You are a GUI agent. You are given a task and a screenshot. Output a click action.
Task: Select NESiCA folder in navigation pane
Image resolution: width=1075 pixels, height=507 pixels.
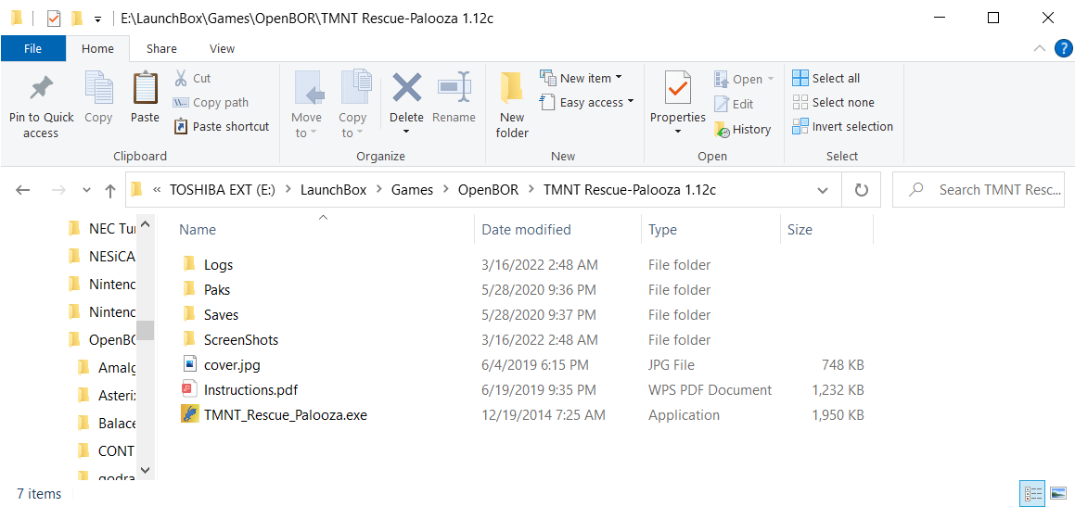[103, 256]
